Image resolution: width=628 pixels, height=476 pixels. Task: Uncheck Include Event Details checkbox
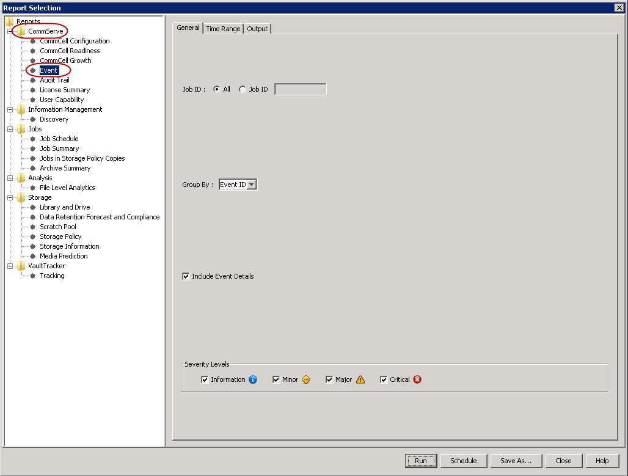(186, 276)
